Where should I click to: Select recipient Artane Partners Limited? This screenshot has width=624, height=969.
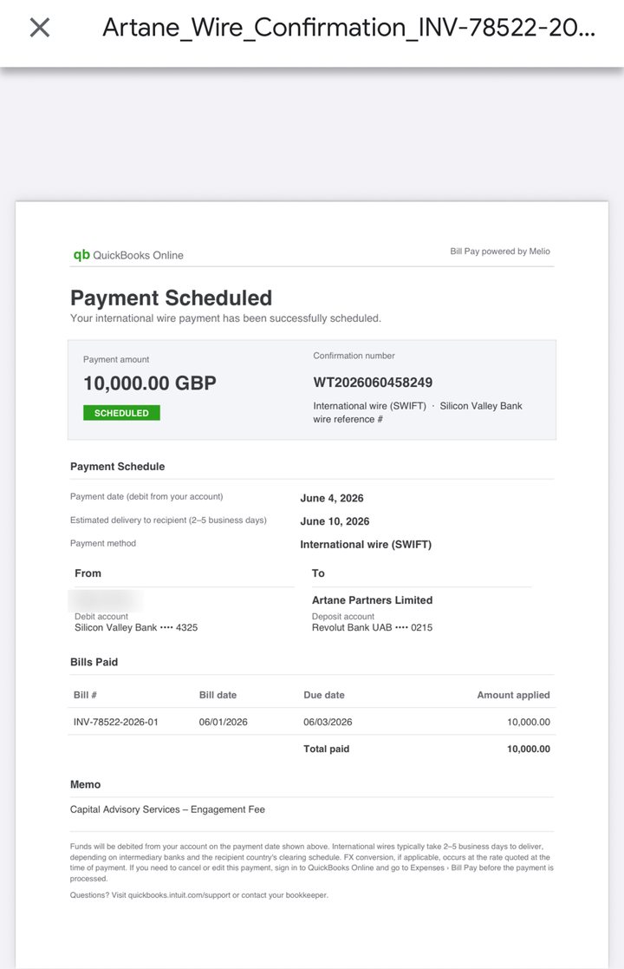tap(372, 600)
